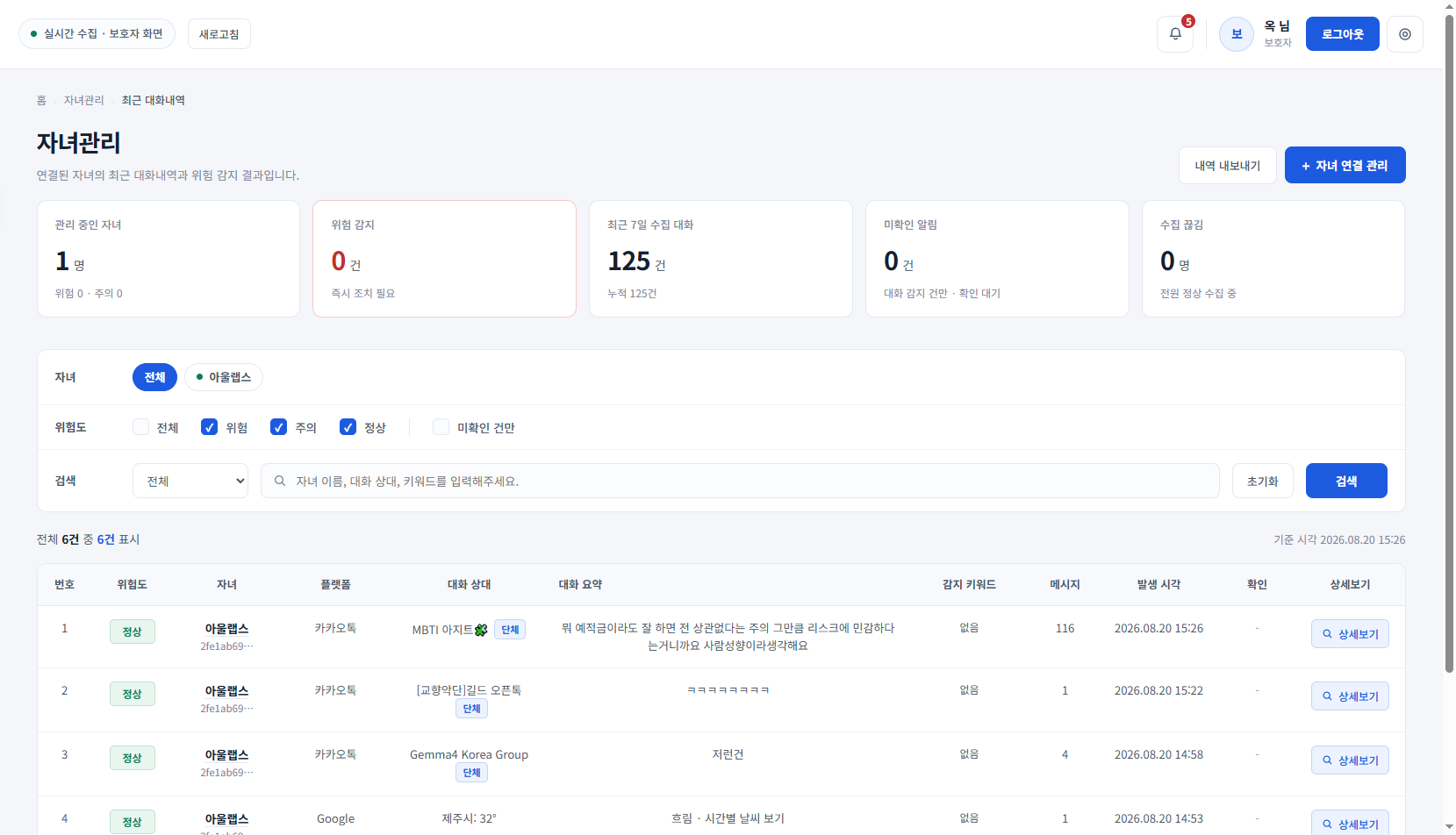Click the 위험 감지 summary card
1456x835 pixels.
tap(444, 259)
